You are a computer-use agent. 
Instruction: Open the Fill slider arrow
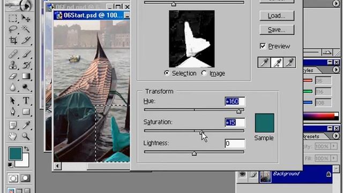click(x=334, y=158)
